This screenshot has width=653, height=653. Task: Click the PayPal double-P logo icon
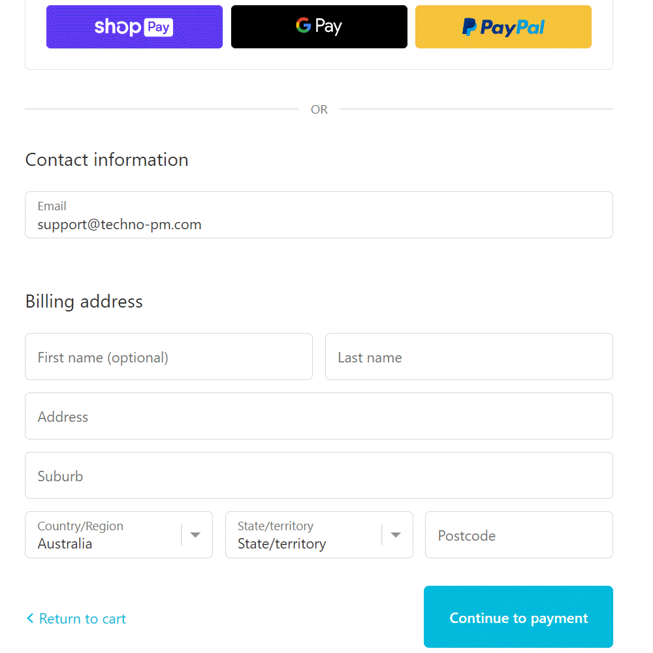point(469,27)
